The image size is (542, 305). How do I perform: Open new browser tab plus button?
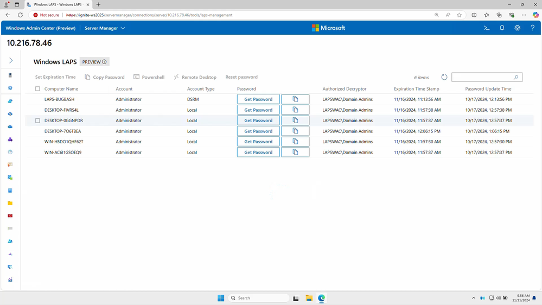(99, 4)
